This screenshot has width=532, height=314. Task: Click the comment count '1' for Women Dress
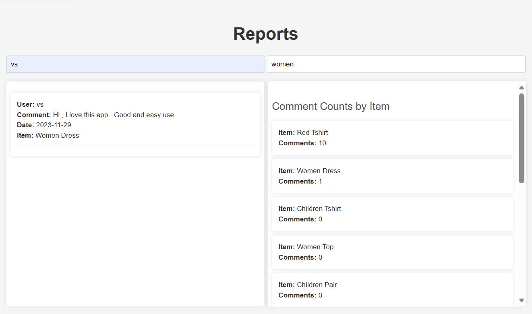pyautogui.click(x=320, y=181)
